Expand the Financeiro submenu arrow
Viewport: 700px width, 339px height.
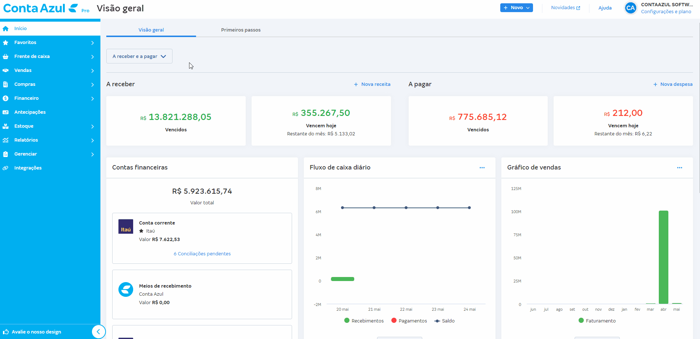pos(92,99)
